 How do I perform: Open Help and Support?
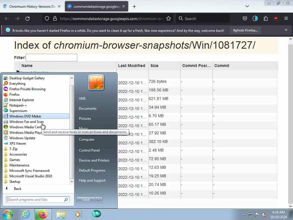coord(92,180)
